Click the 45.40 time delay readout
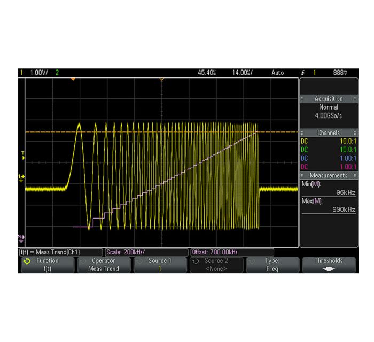The height and width of the screenshot is (342, 374). click(x=207, y=73)
